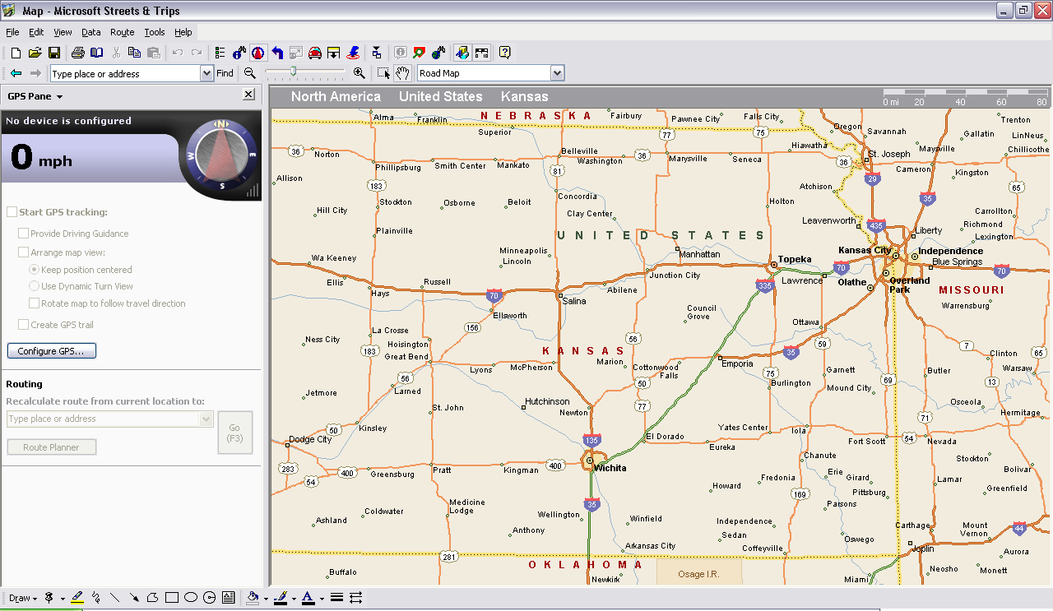Click the Configure GPS button
1053x611 pixels.
pyautogui.click(x=52, y=351)
